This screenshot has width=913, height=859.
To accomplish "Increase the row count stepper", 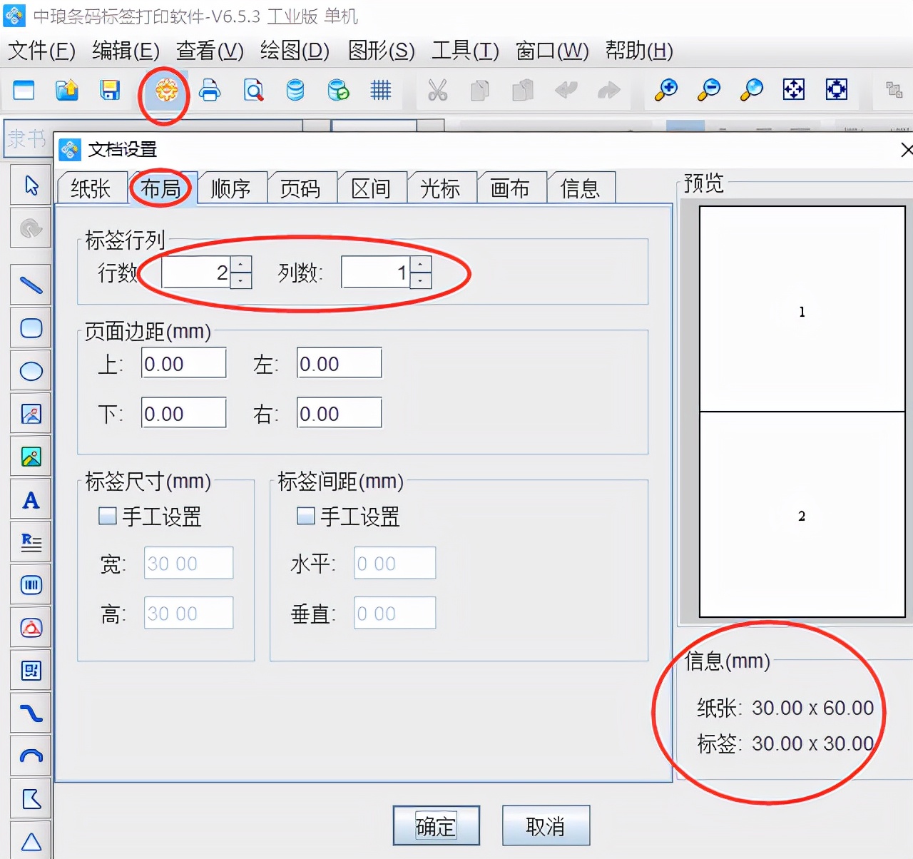I will click(x=241, y=264).
